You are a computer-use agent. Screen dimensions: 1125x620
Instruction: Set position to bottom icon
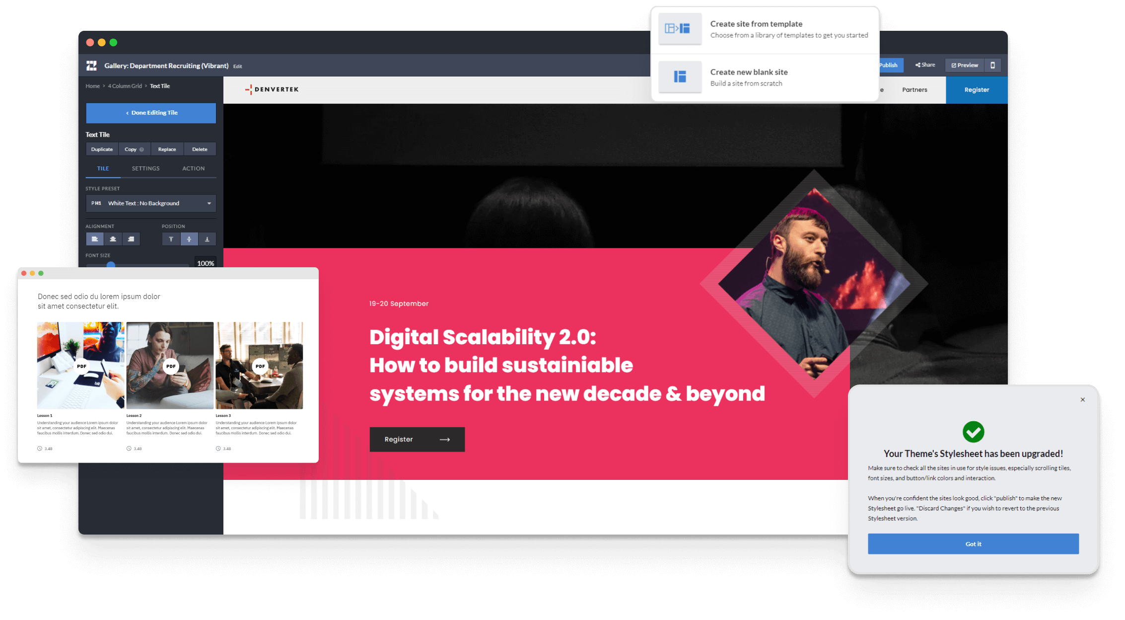click(207, 239)
